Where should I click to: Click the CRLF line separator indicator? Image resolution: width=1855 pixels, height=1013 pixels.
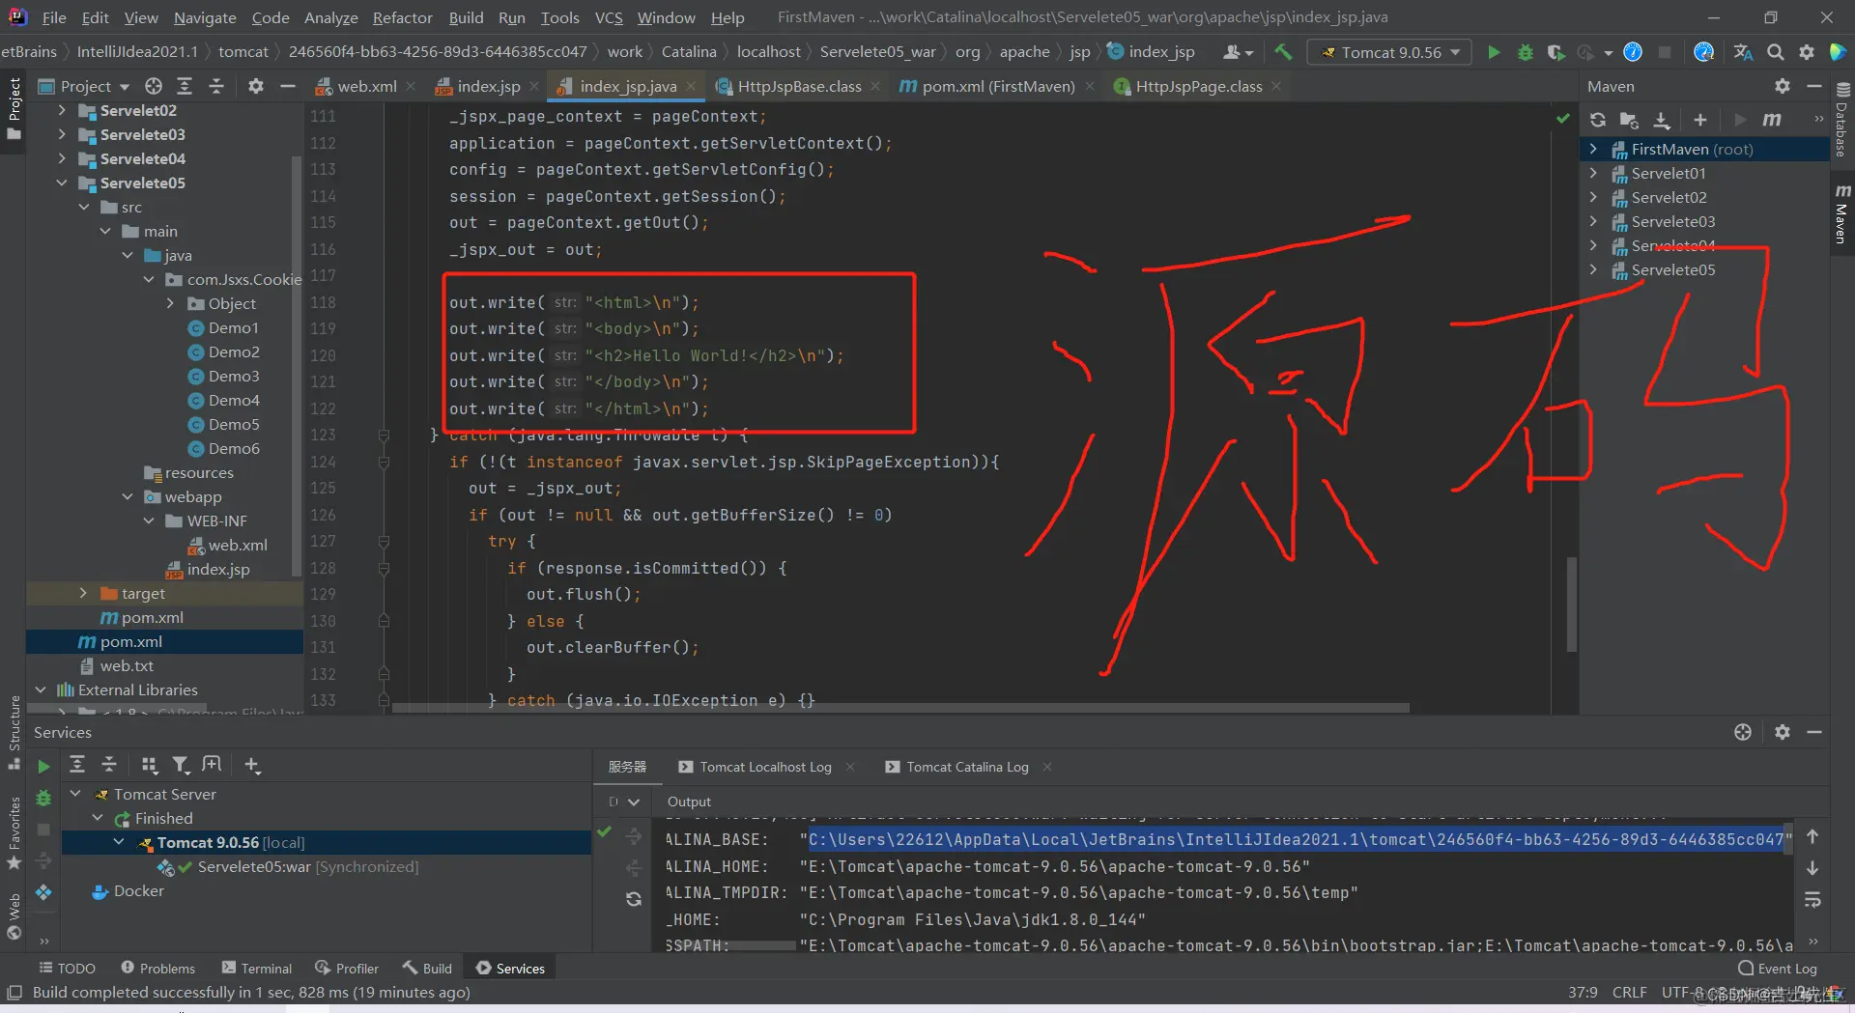pos(1629,992)
